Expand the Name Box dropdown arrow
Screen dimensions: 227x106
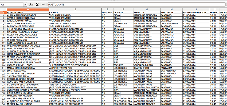coord(25,5)
